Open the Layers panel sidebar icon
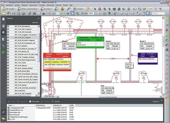Image resolution: width=170 pixels, height=123 pixels. (x=3, y=33)
